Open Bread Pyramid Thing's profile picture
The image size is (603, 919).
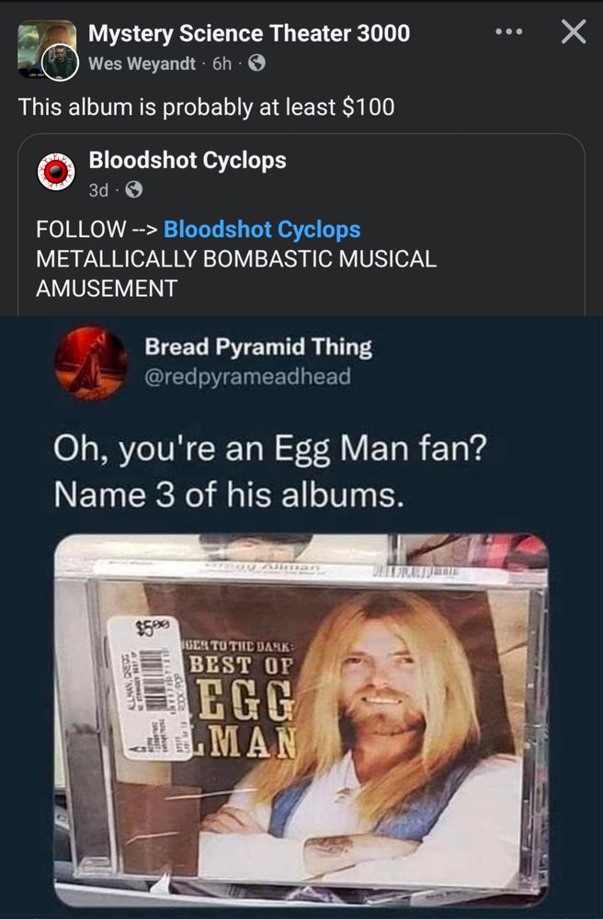point(90,363)
